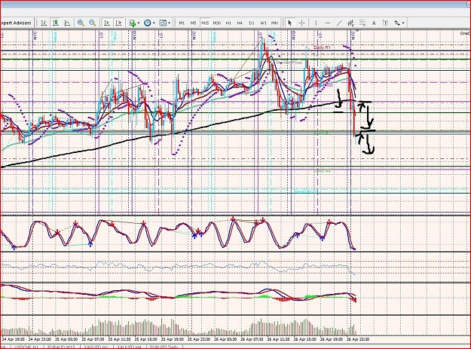Select the Vertical Line drawing tool
Screen dimensions: 471x349
[316, 23]
